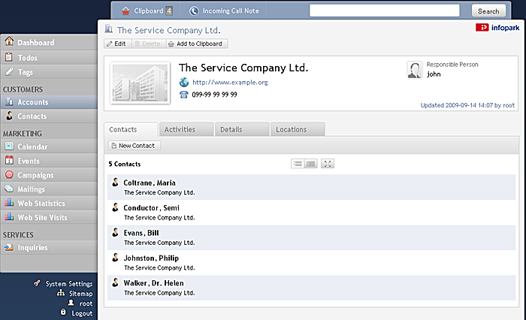Select the Campaigns target icon
526x320 pixels.
click(9, 175)
